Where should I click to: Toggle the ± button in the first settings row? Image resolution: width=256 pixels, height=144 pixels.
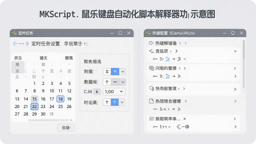(107, 71)
